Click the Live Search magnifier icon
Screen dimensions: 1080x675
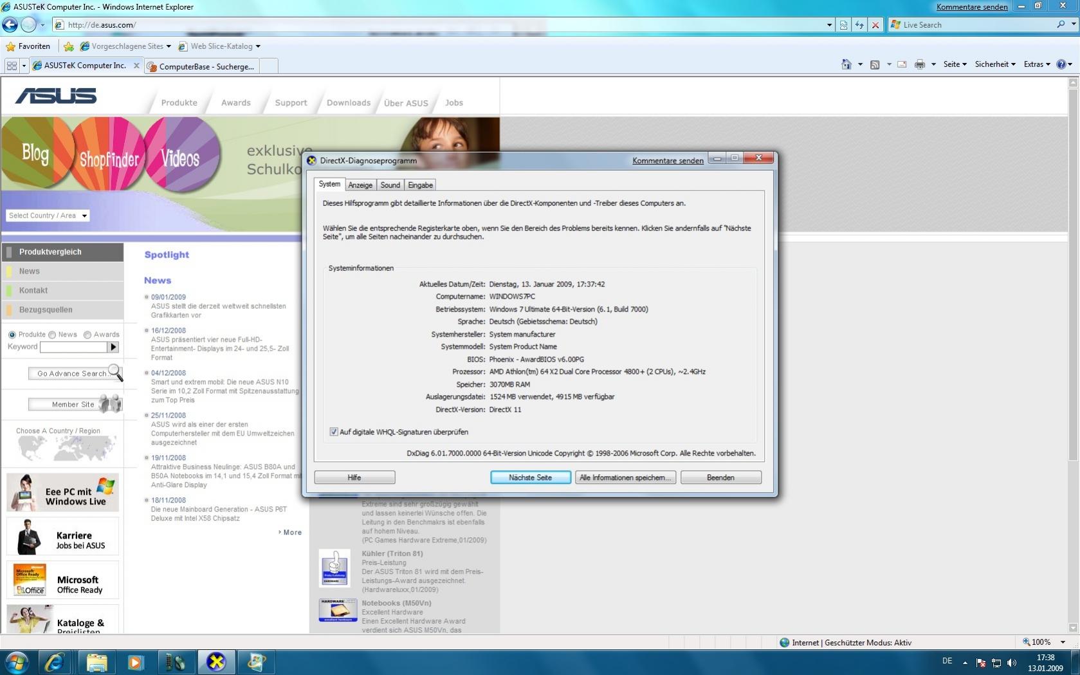(1061, 24)
